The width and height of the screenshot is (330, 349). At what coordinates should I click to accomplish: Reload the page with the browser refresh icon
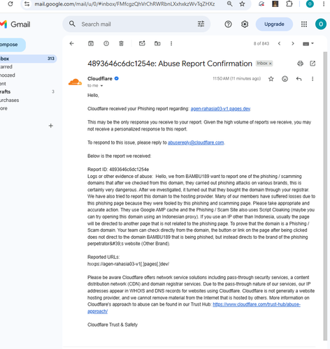click(x=10, y=3)
